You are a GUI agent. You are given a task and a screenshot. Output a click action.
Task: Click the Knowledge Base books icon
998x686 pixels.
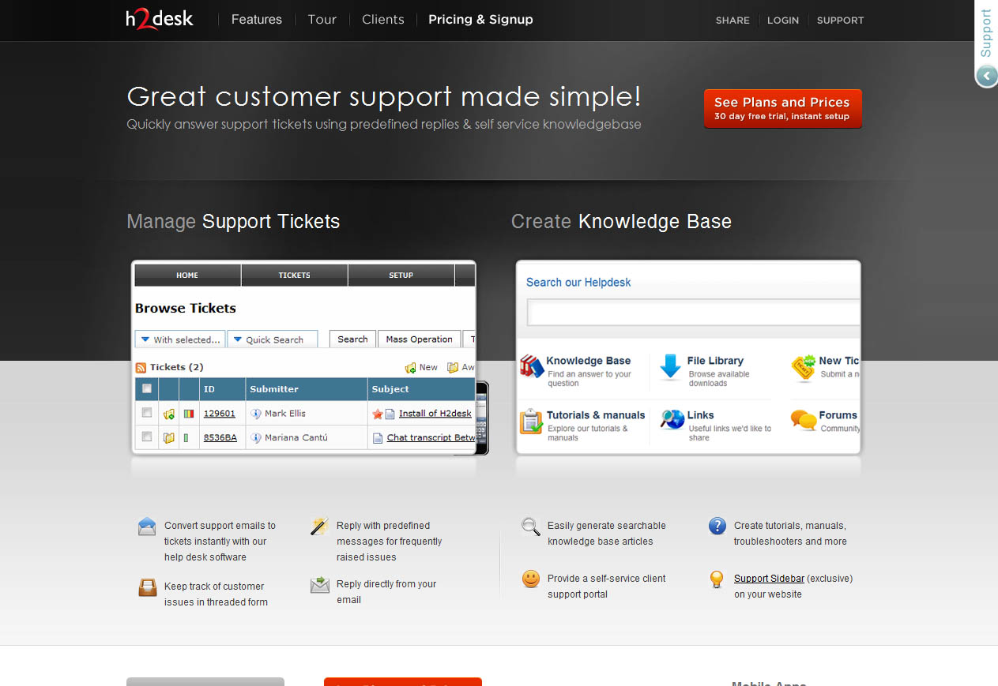(532, 366)
